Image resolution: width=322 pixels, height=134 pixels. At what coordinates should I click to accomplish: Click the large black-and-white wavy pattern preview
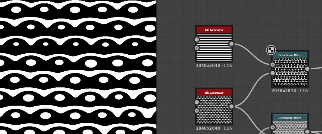[78, 67]
